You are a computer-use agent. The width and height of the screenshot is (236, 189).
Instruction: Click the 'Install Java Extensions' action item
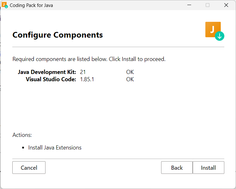pos(55,148)
